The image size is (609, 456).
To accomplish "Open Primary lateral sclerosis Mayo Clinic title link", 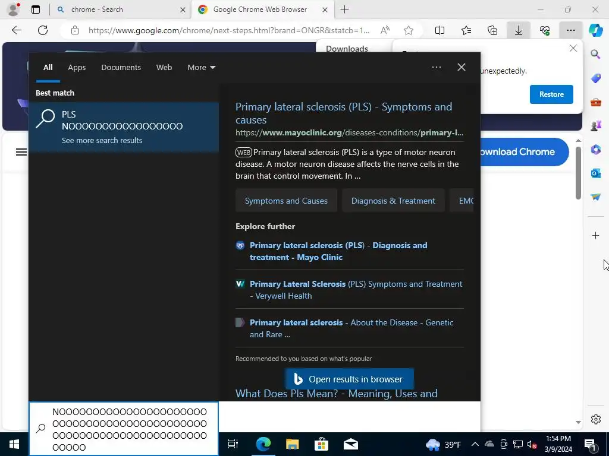I will 344,113.
